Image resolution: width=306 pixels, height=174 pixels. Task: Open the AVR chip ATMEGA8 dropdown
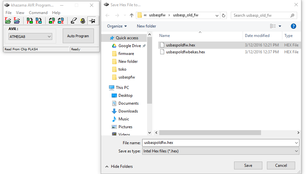coord(30,37)
